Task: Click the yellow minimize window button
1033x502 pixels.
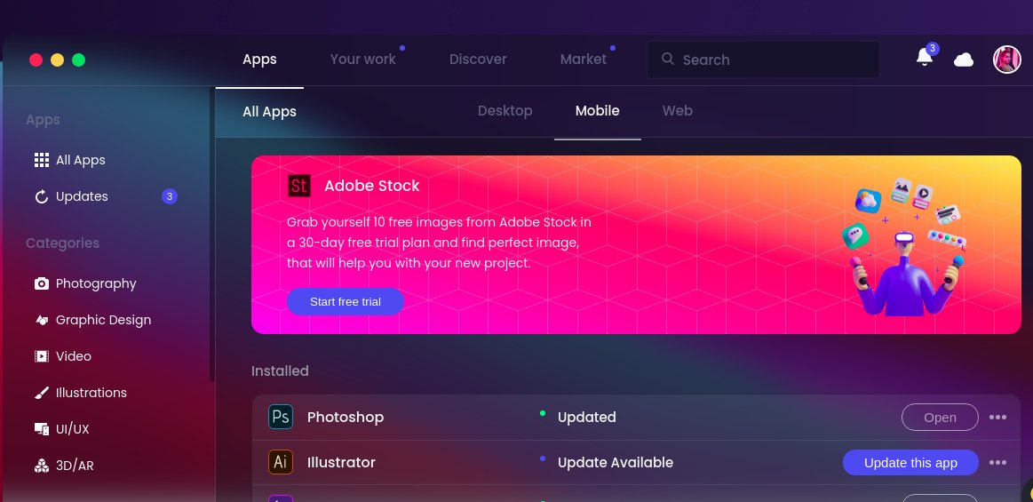Action: [58, 60]
